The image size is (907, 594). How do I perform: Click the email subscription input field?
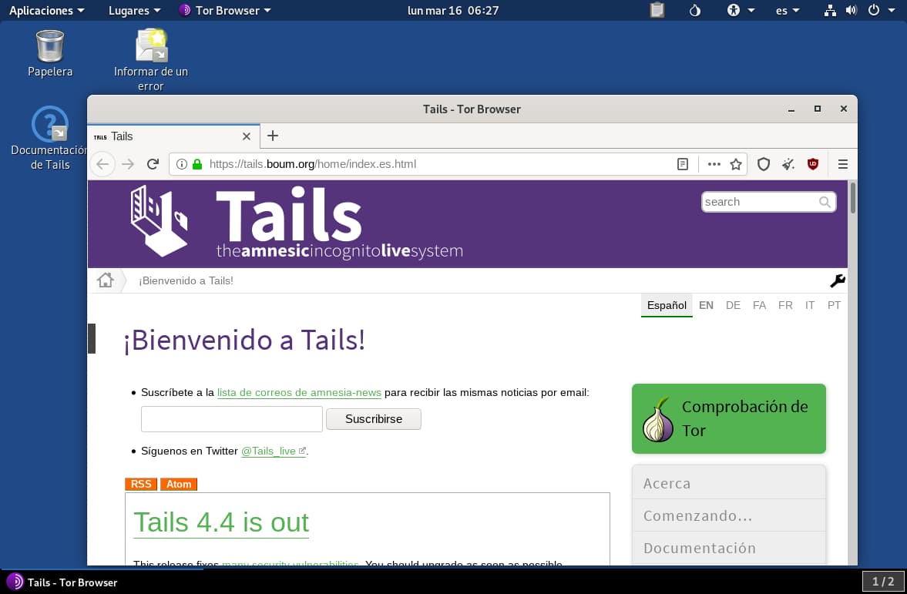point(232,419)
